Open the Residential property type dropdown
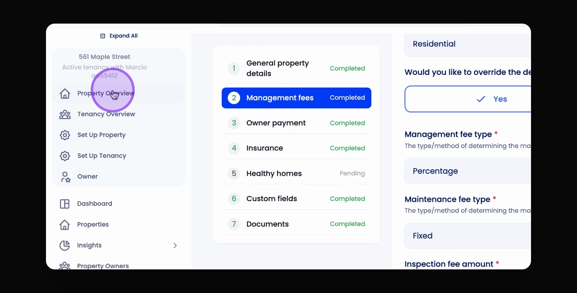 (x=468, y=44)
